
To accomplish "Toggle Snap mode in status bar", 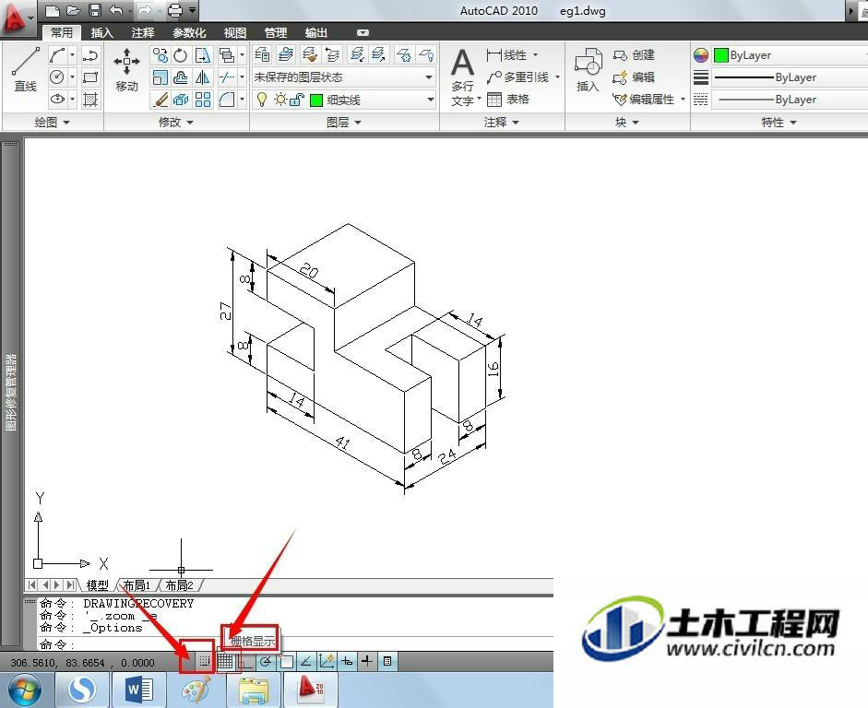I will tap(205, 661).
